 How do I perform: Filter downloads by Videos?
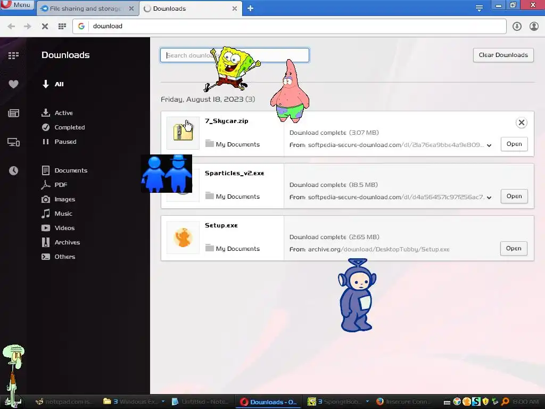(57, 228)
